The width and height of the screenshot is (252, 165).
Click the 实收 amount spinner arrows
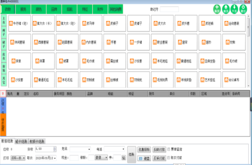pyautogui.click(x=55, y=149)
